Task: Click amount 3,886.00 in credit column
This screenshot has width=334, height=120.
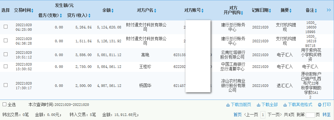Action: click(84, 55)
